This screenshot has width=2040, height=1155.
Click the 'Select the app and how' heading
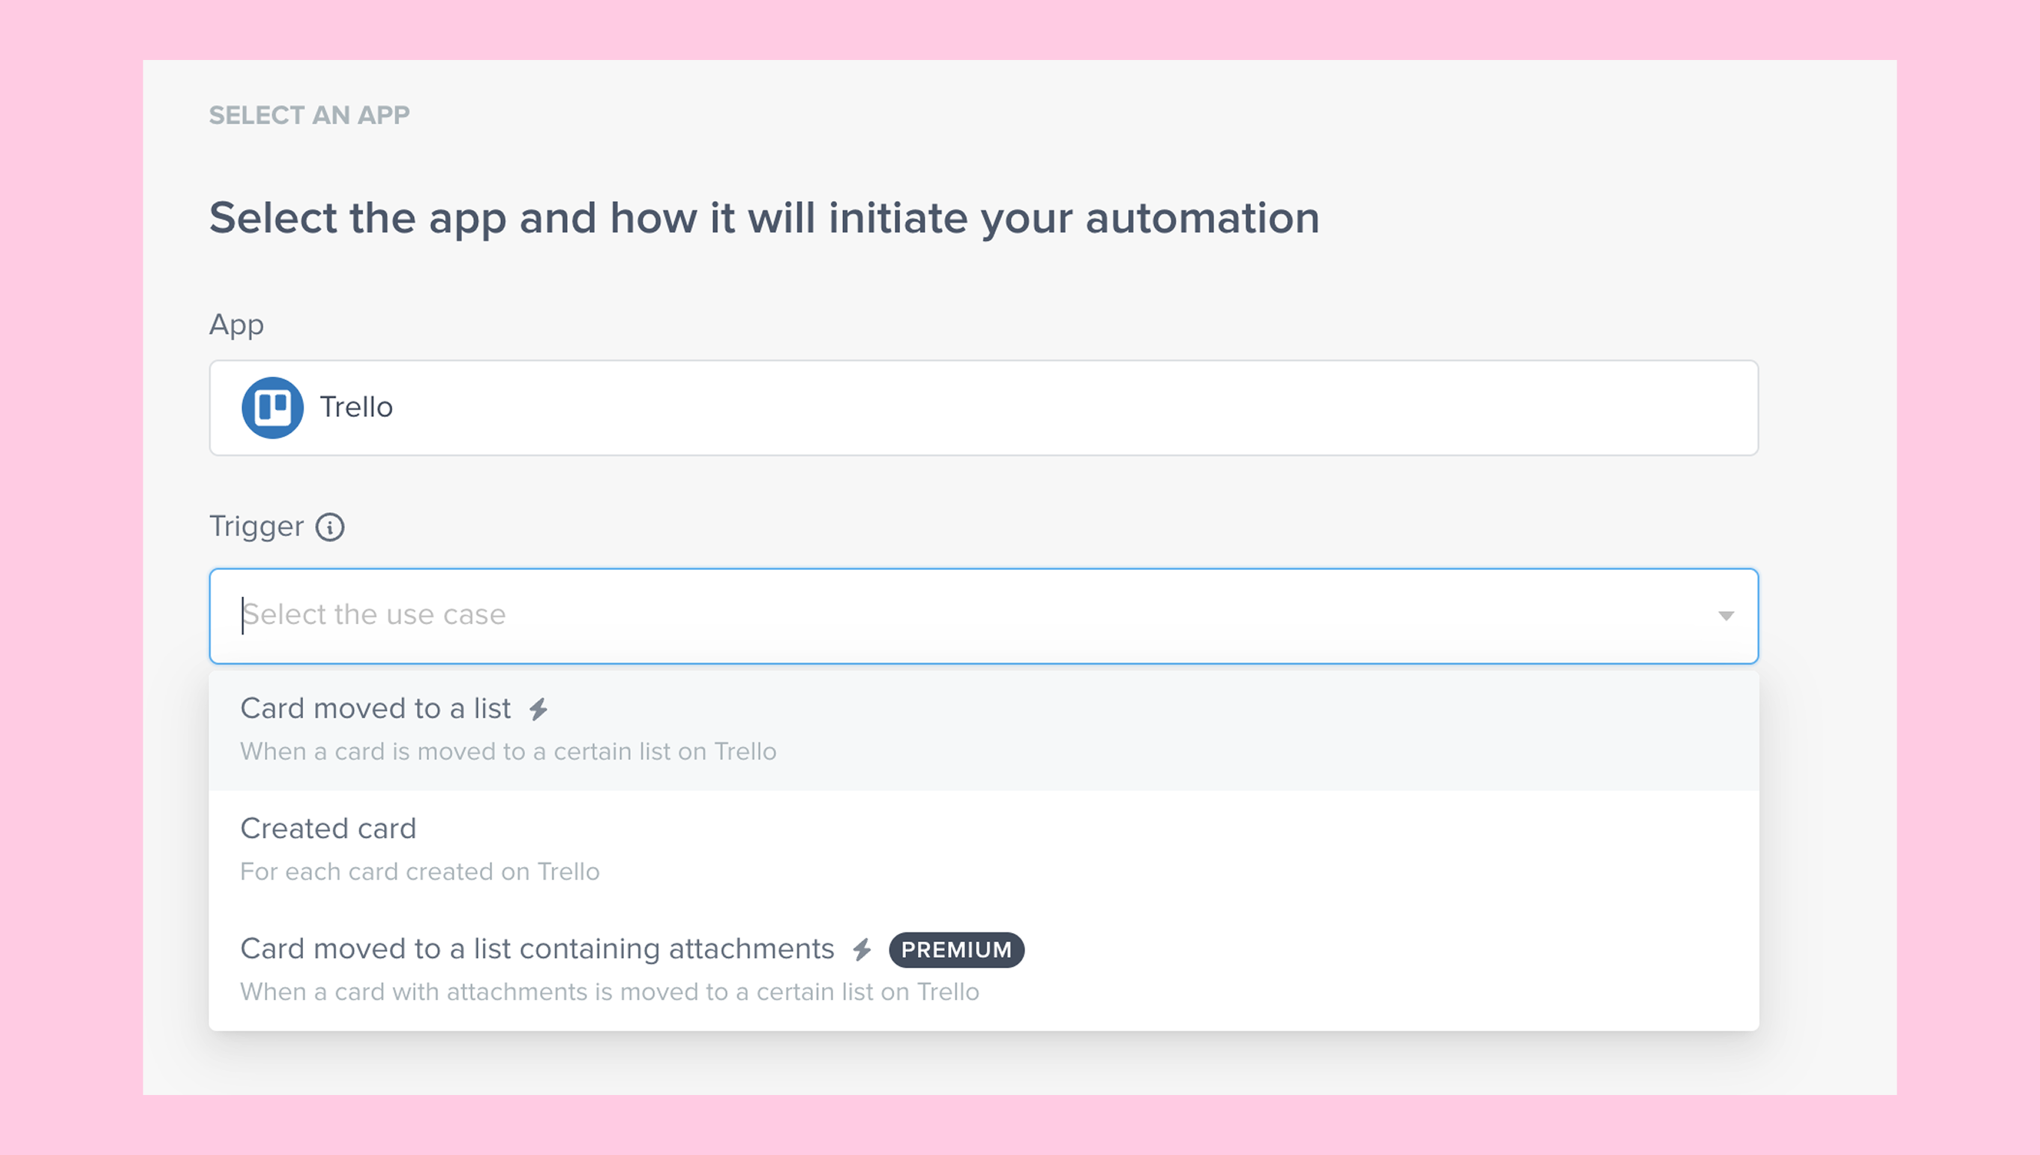(x=763, y=218)
